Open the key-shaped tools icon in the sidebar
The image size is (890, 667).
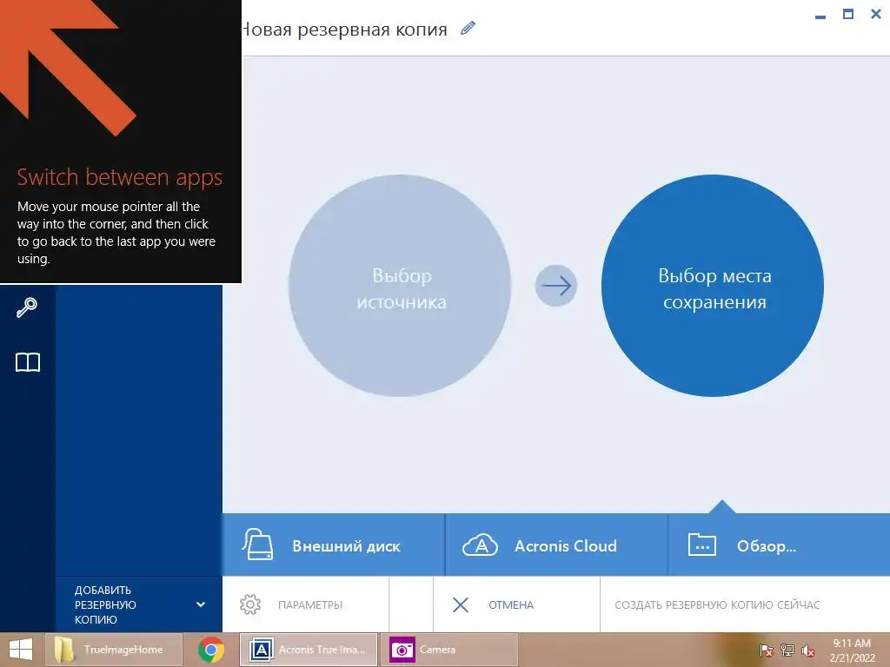[x=27, y=307]
